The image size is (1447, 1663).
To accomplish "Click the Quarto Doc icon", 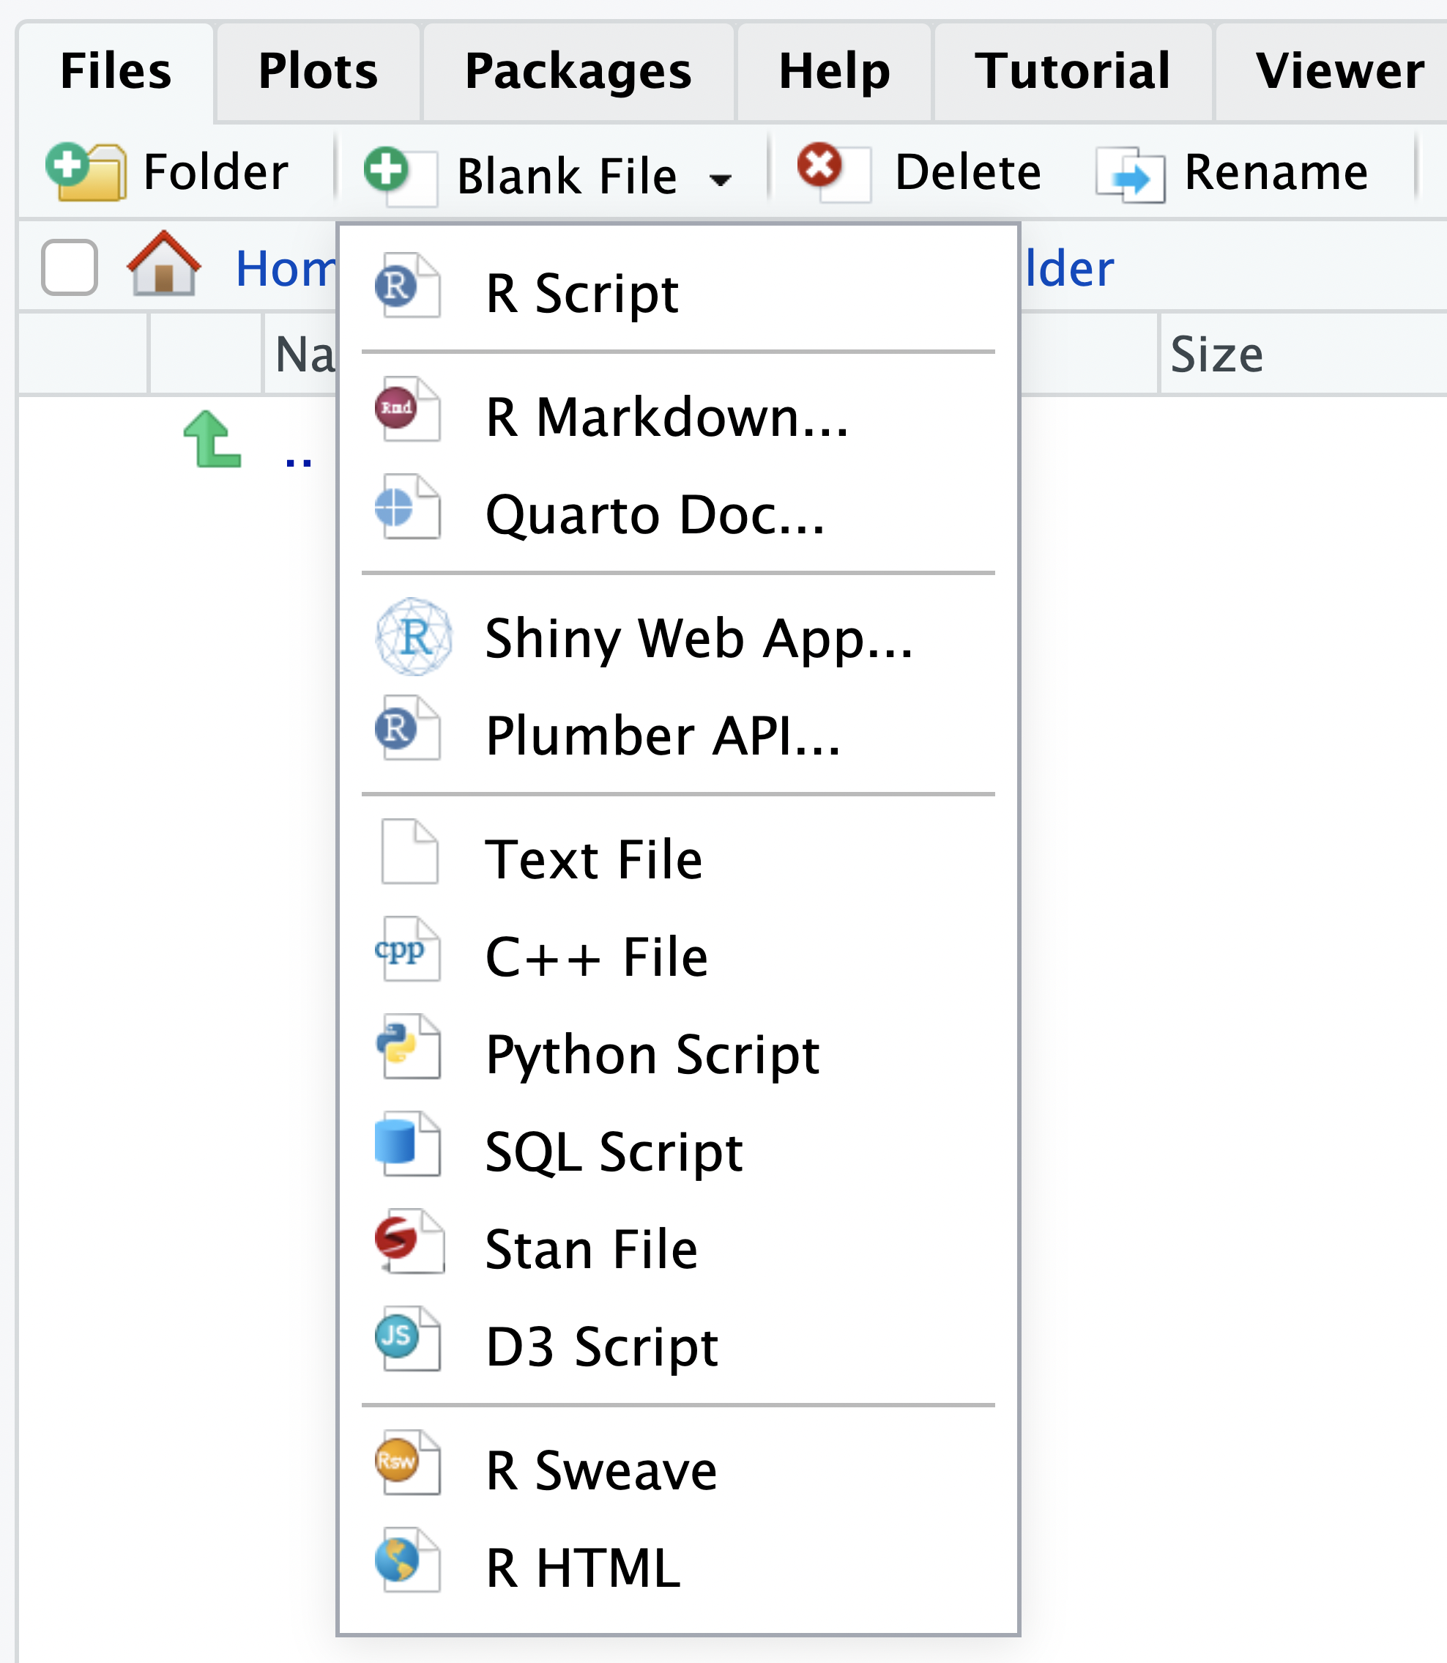I will point(408,507).
